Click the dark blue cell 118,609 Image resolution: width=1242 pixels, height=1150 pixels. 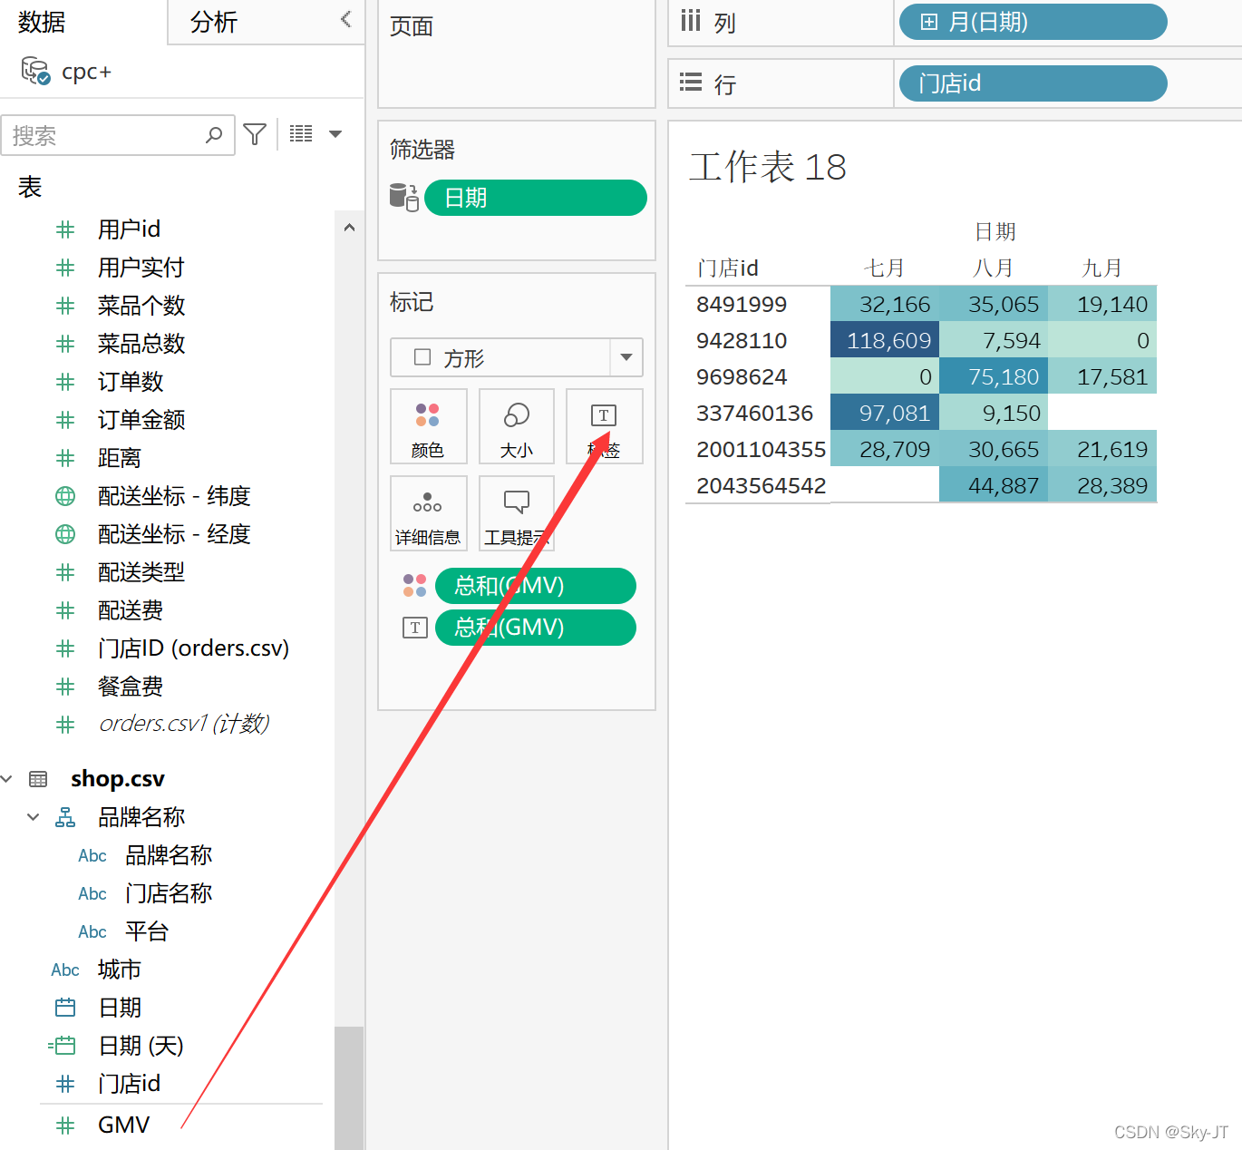tap(885, 340)
